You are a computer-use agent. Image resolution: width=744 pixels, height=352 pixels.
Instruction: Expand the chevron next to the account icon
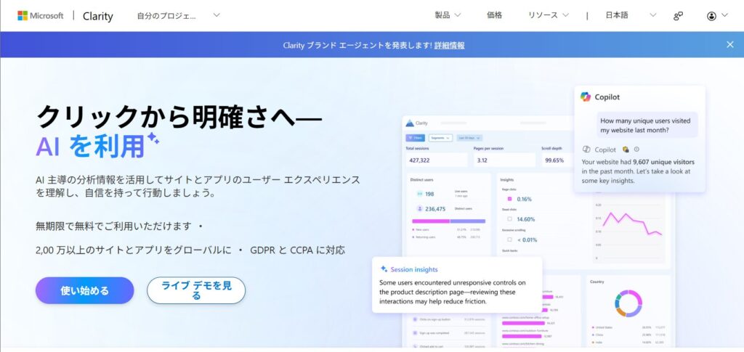click(724, 15)
